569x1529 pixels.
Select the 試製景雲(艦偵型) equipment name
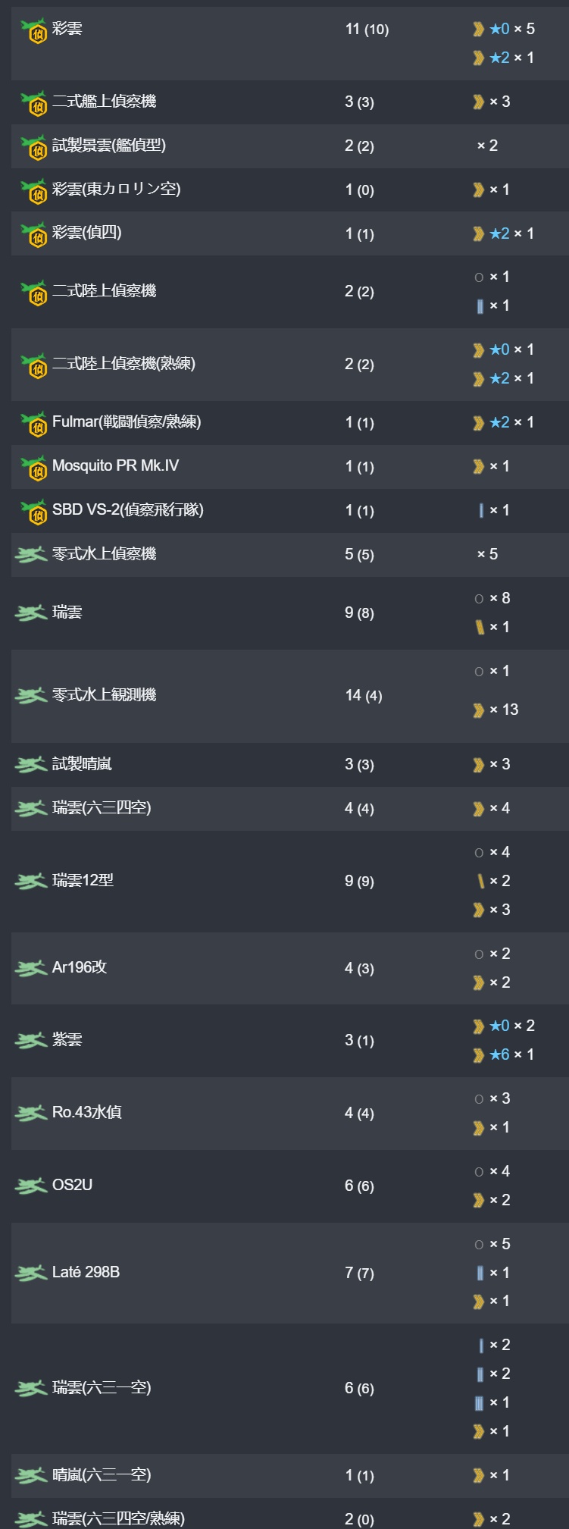pyautogui.click(x=108, y=145)
